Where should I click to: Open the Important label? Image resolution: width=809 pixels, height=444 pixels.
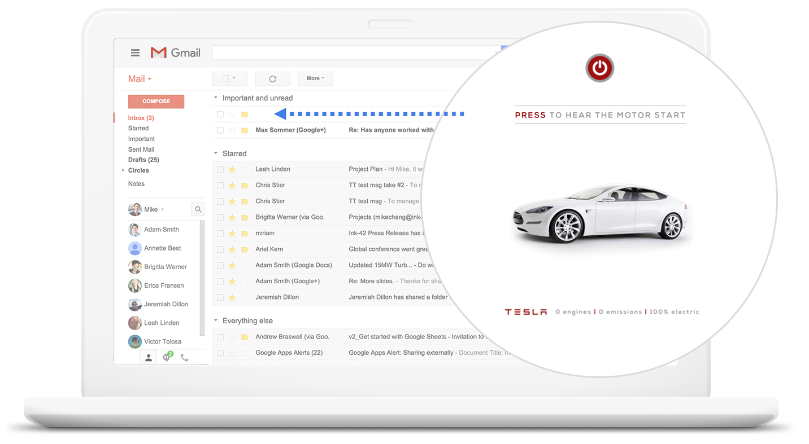(141, 139)
